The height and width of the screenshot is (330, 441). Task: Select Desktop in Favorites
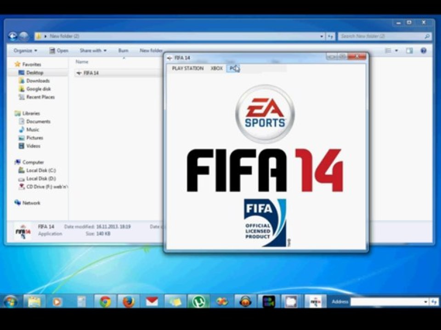34,72
